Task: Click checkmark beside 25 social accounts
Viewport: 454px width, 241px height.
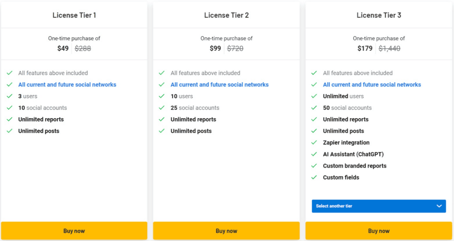Action: coord(162,108)
